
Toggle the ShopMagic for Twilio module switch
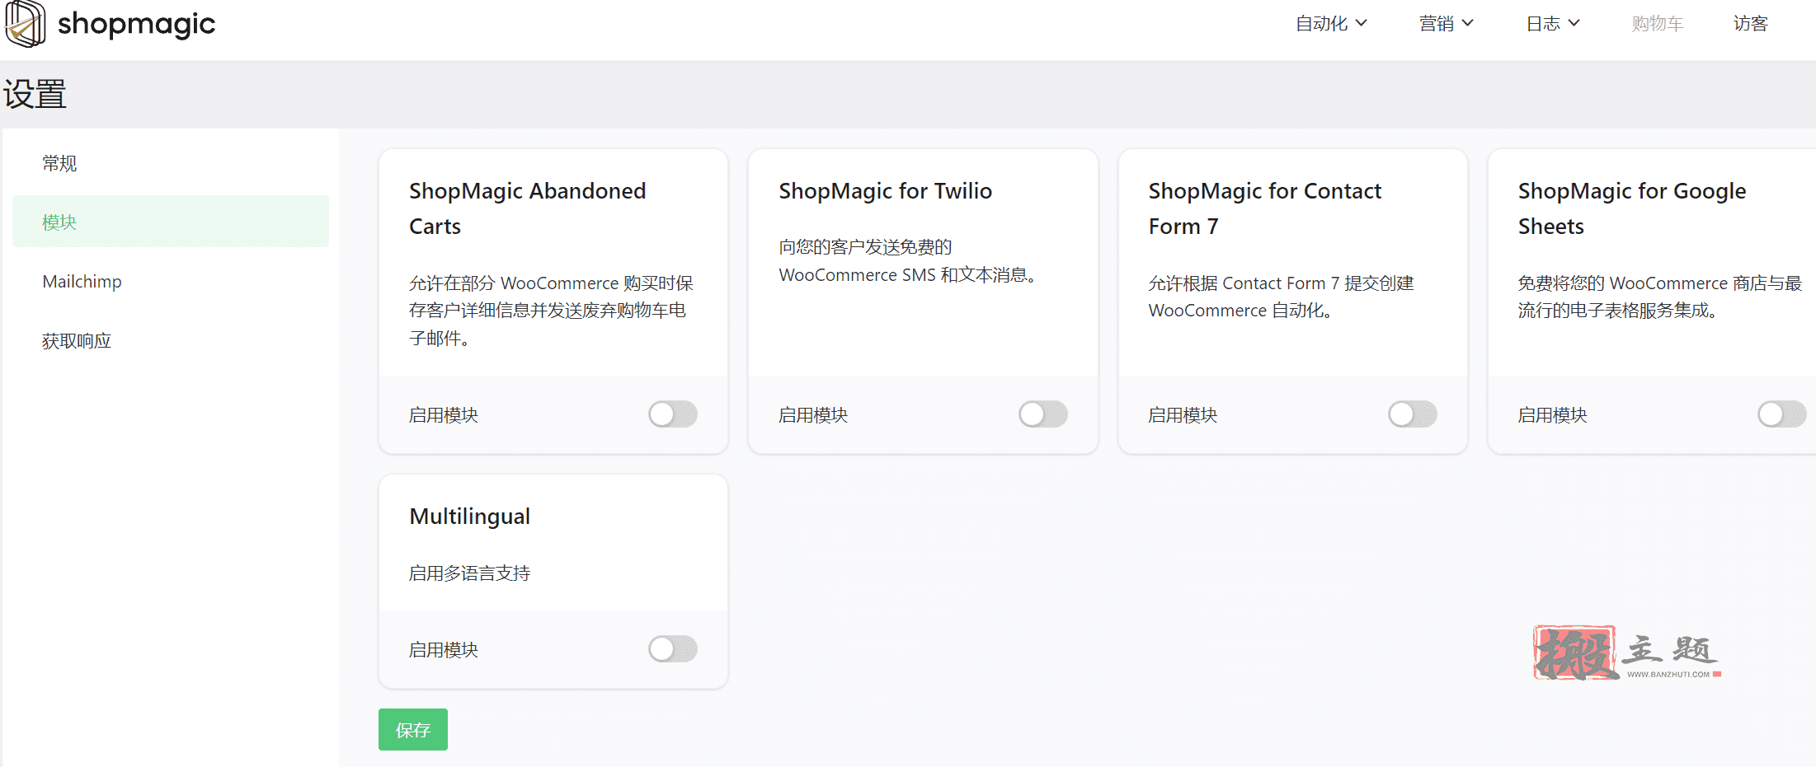click(x=1043, y=414)
